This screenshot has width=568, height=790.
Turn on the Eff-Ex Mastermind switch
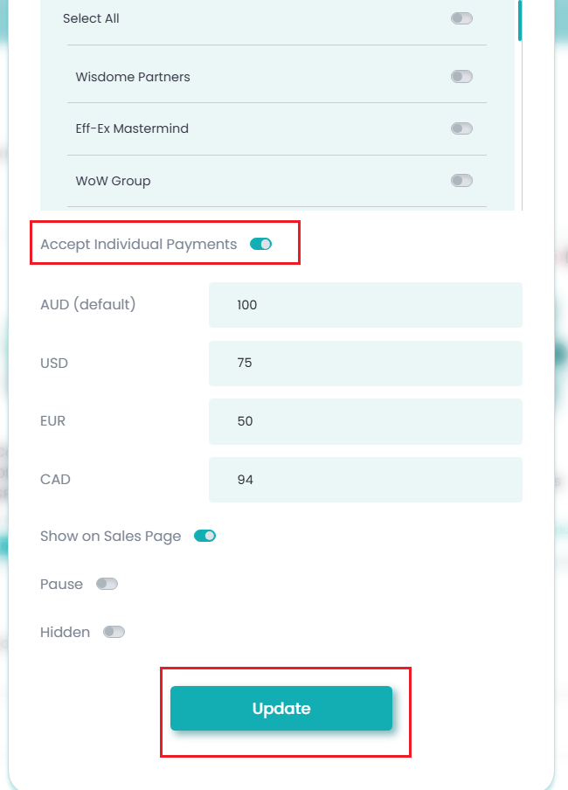click(x=461, y=128)
